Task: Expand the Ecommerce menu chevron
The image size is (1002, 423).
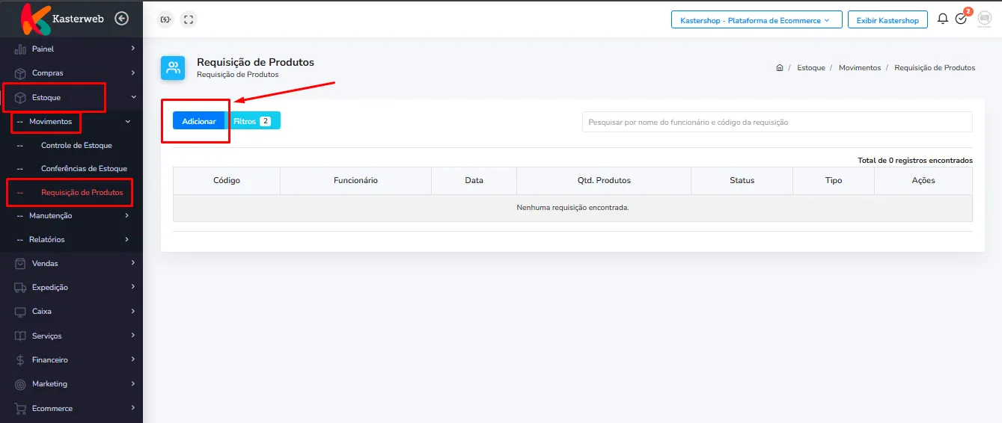Action: (132, 408)
